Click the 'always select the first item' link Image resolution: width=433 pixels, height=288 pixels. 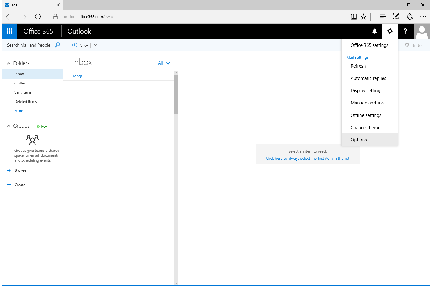[307, 158]
